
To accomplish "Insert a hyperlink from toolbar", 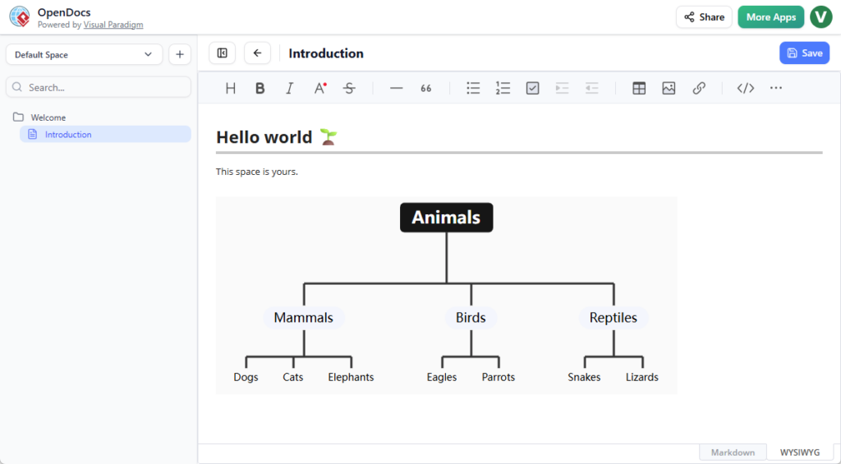I will [x=699, y=88].
